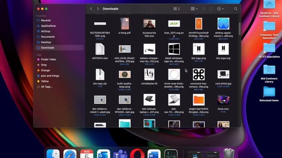Filter by the Finder Video tag
The image size is (282, 158).
(59, 59)
